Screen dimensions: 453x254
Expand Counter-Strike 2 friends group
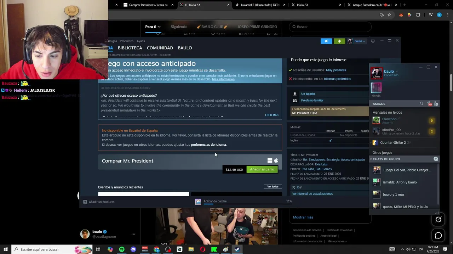[x=371, y=143]
